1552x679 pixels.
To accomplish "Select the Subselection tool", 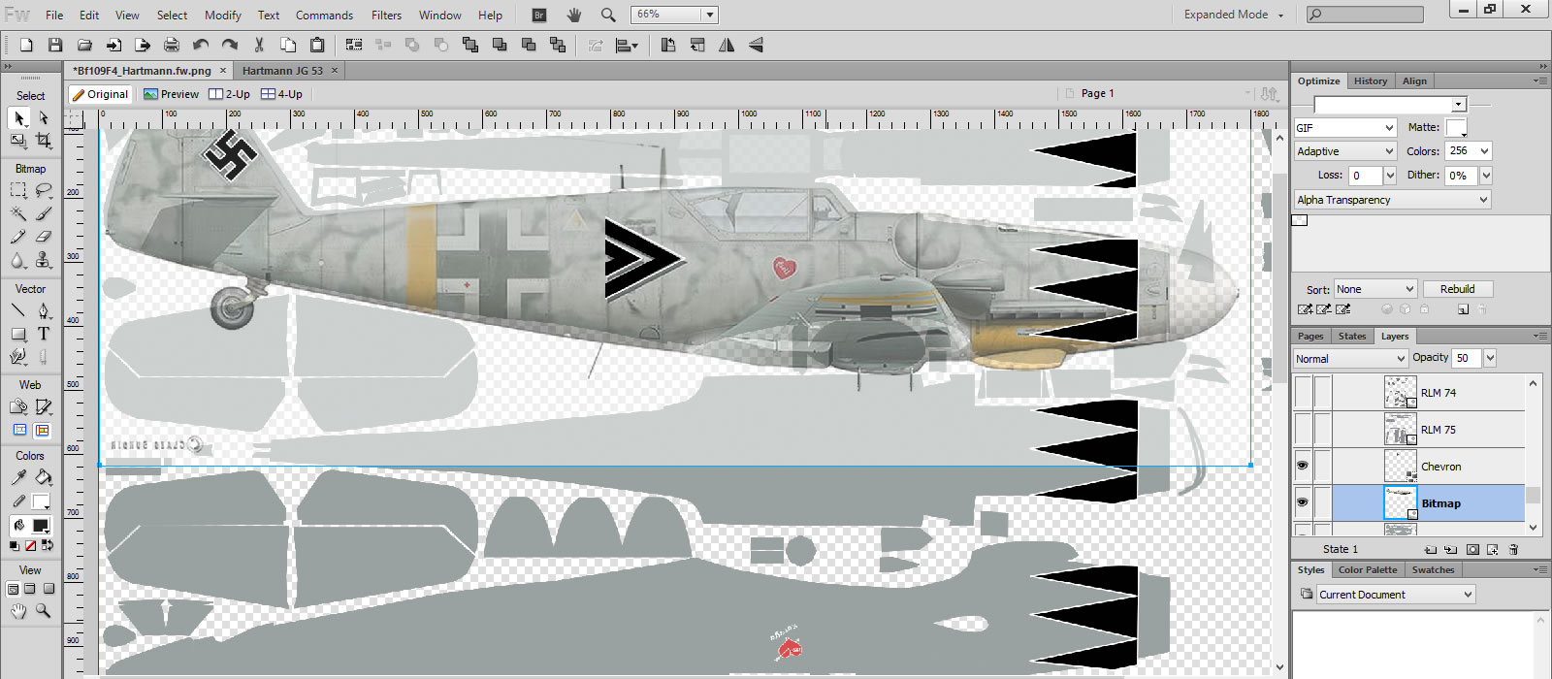I will [x=44, y=118].
